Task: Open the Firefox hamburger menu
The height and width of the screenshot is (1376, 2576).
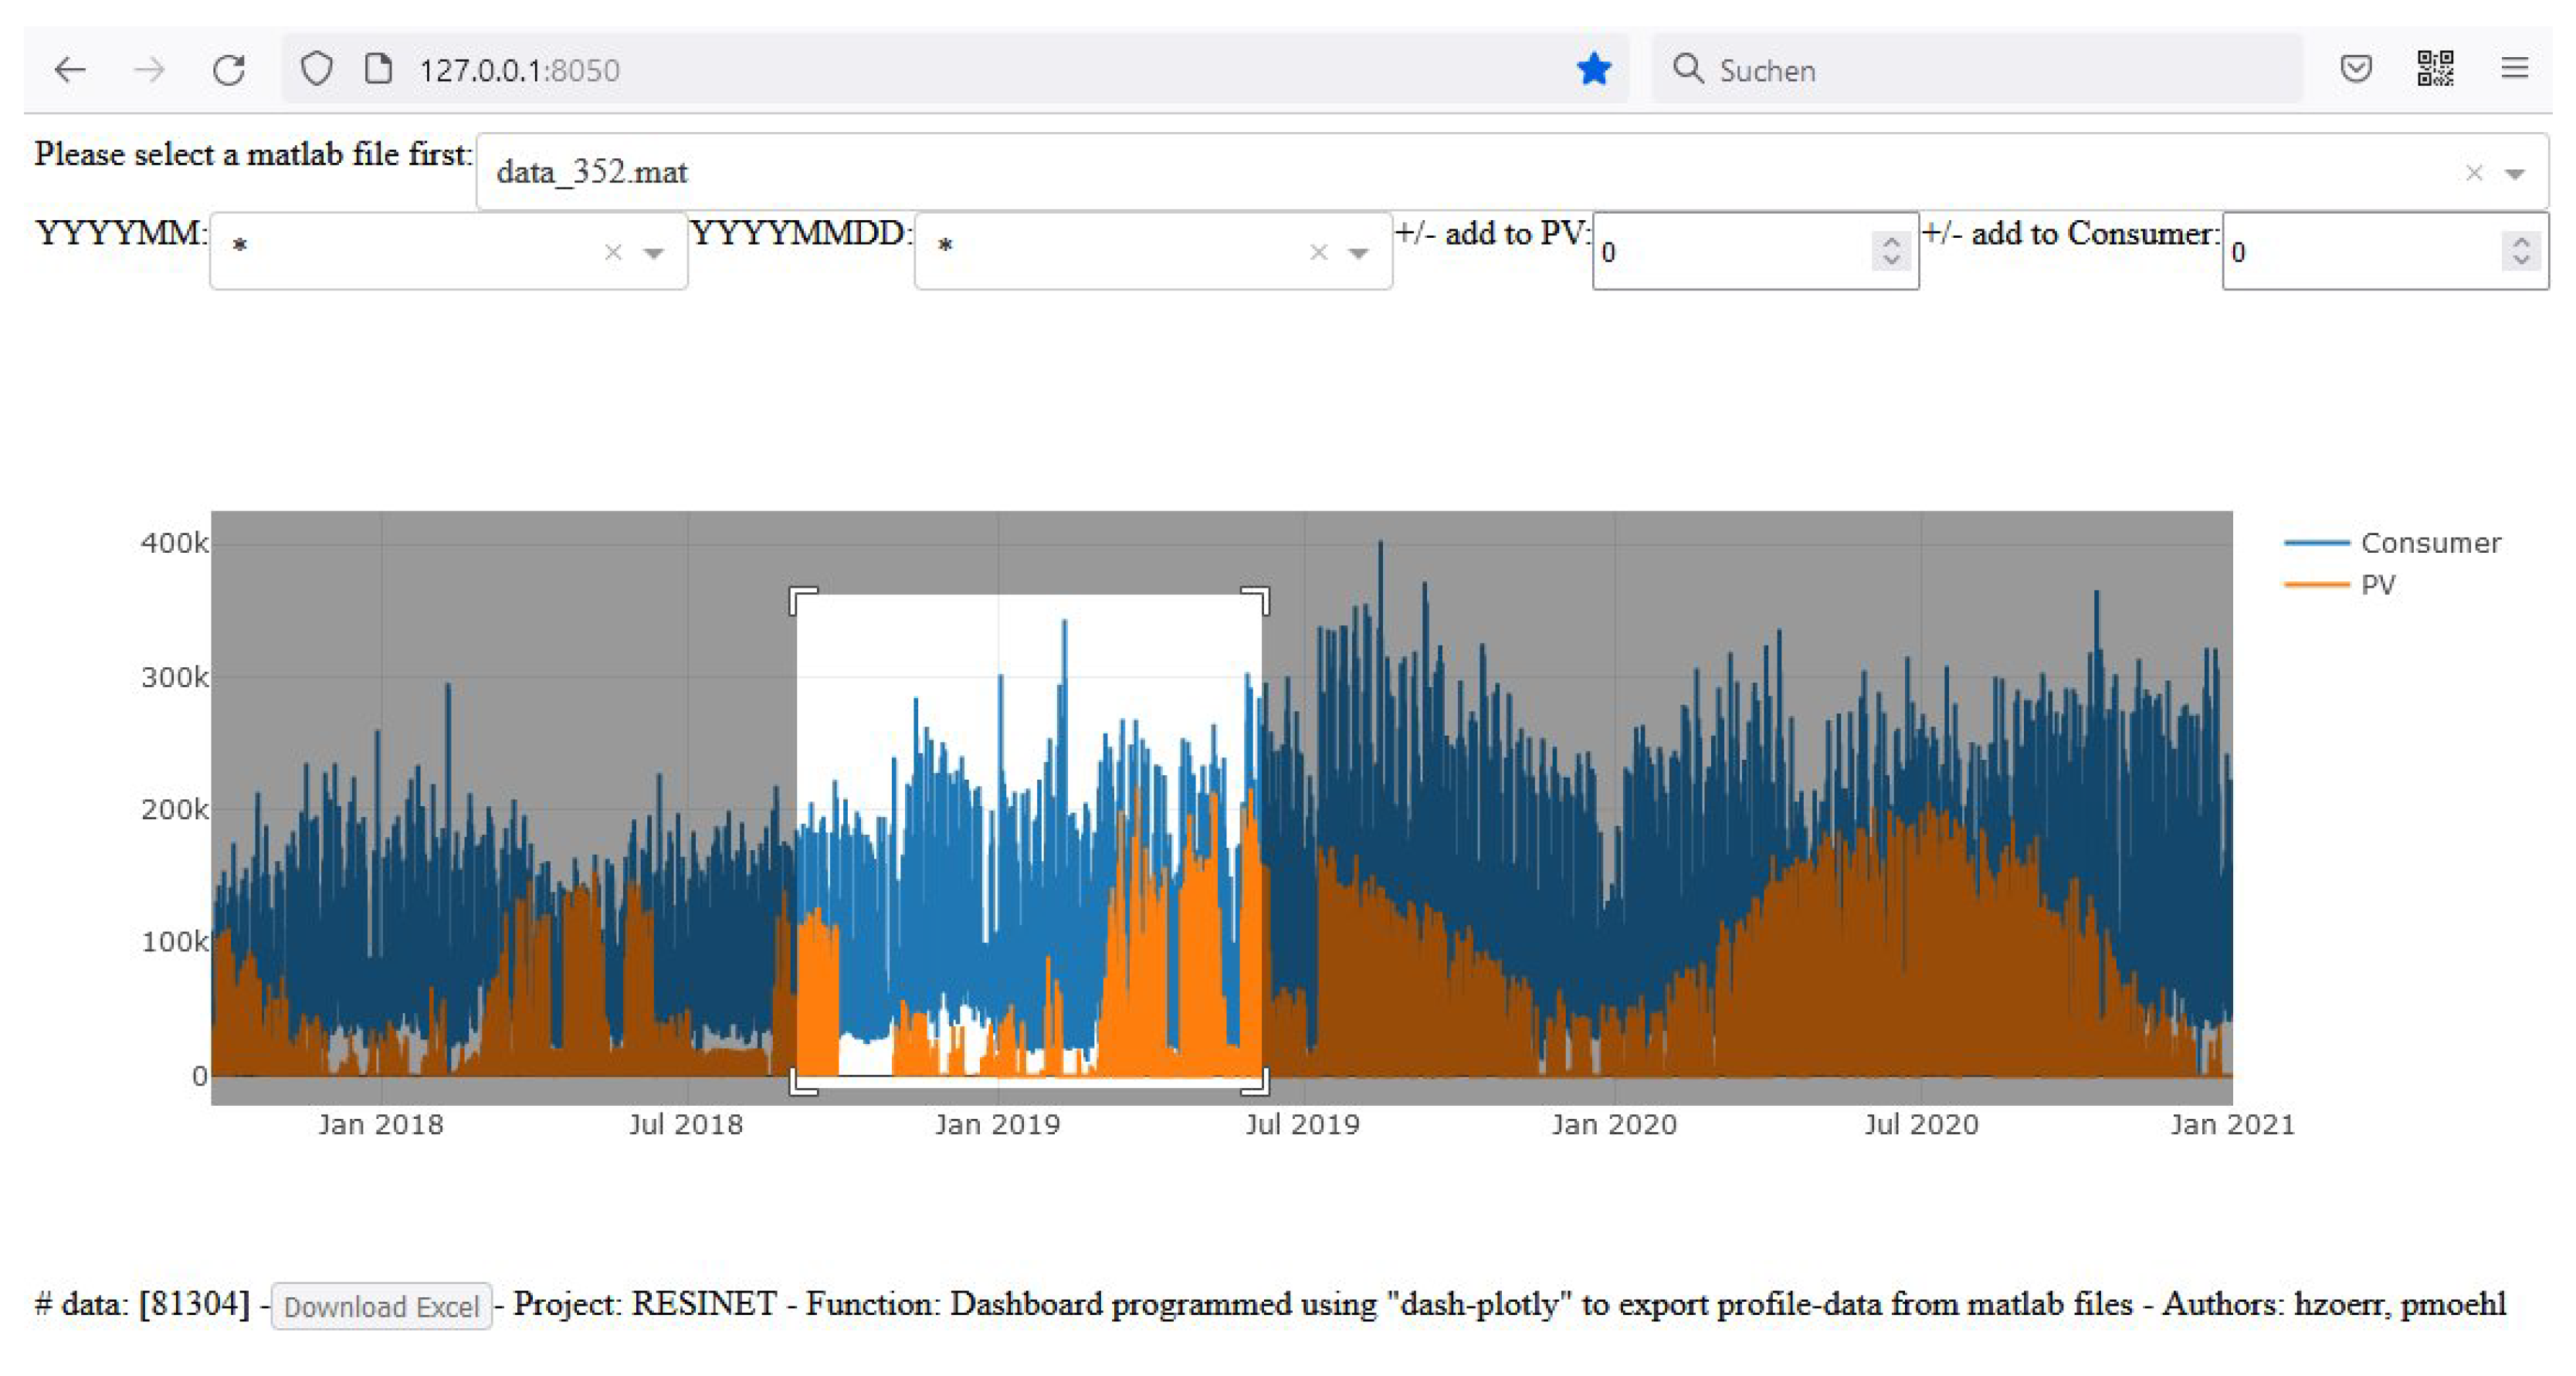Action: [2514, 69]
